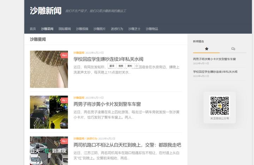This screenshot has height=165, width=254.
Task: Click the settings gear in selection popup
Action: (x=137, y=66)
